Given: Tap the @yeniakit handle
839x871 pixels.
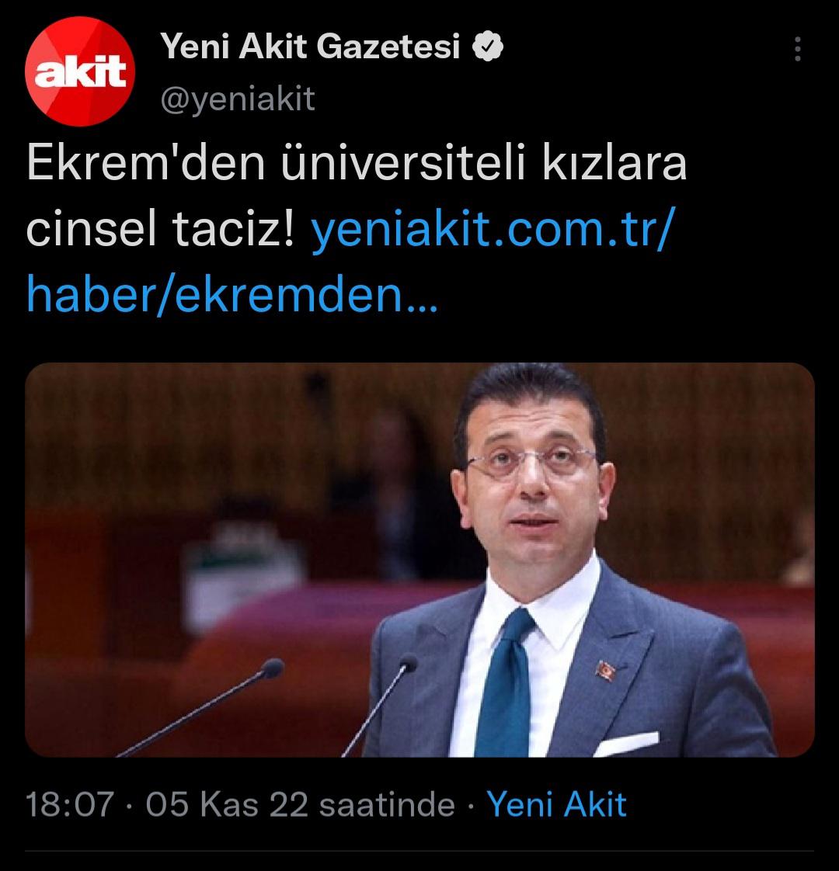Looking at the screenshot, I should coord(238,99).
